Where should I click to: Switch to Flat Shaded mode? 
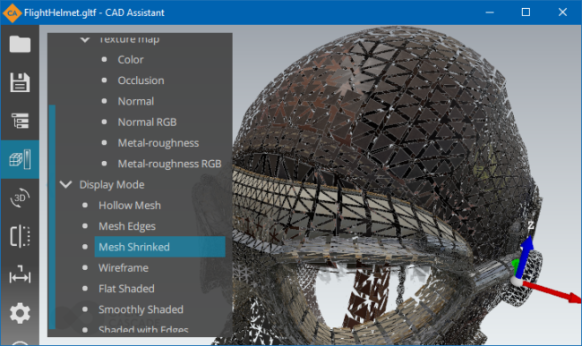pyautogui.click(x=126, y=288)
